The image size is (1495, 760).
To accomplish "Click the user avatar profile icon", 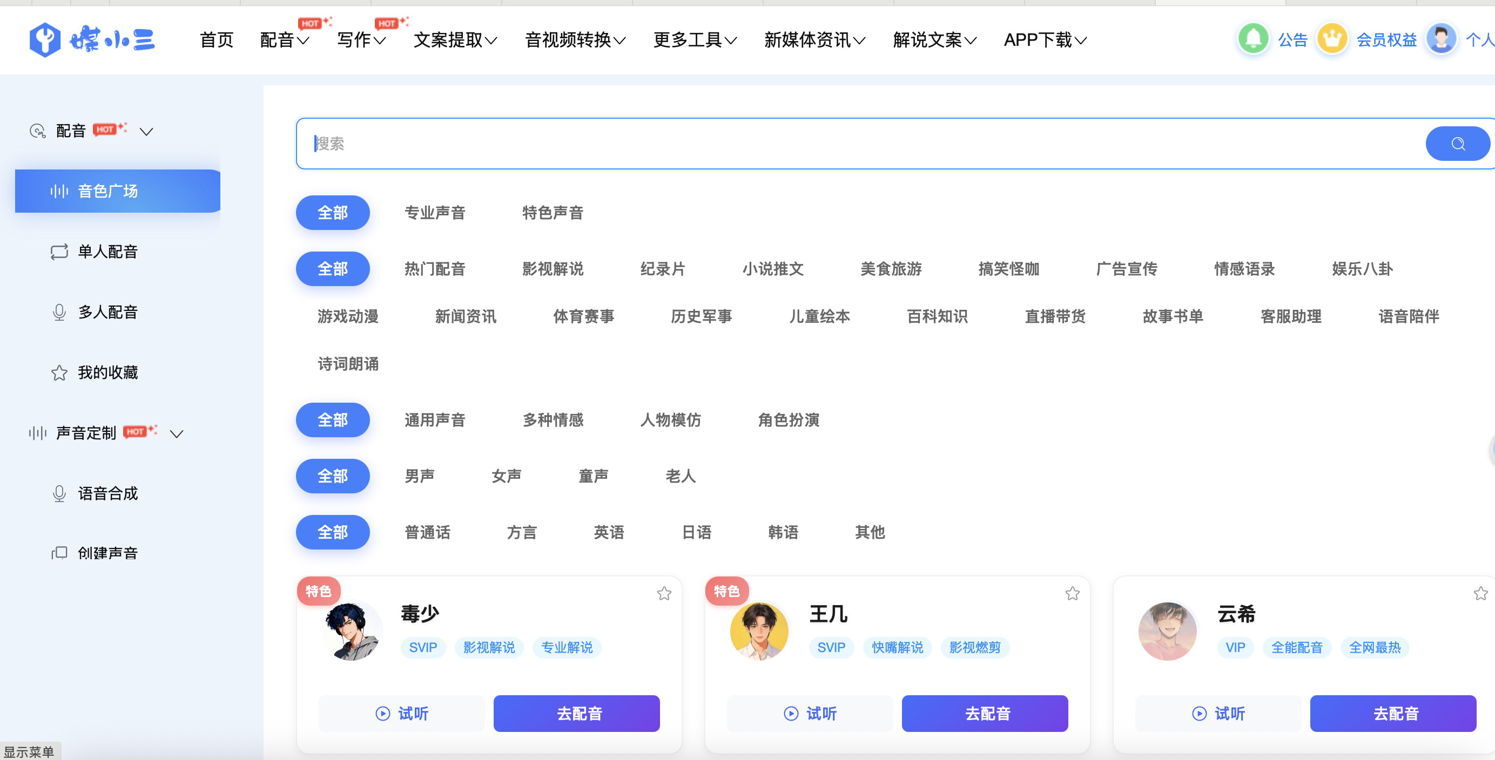I will pyautogui.click(x=1441, y=39).
